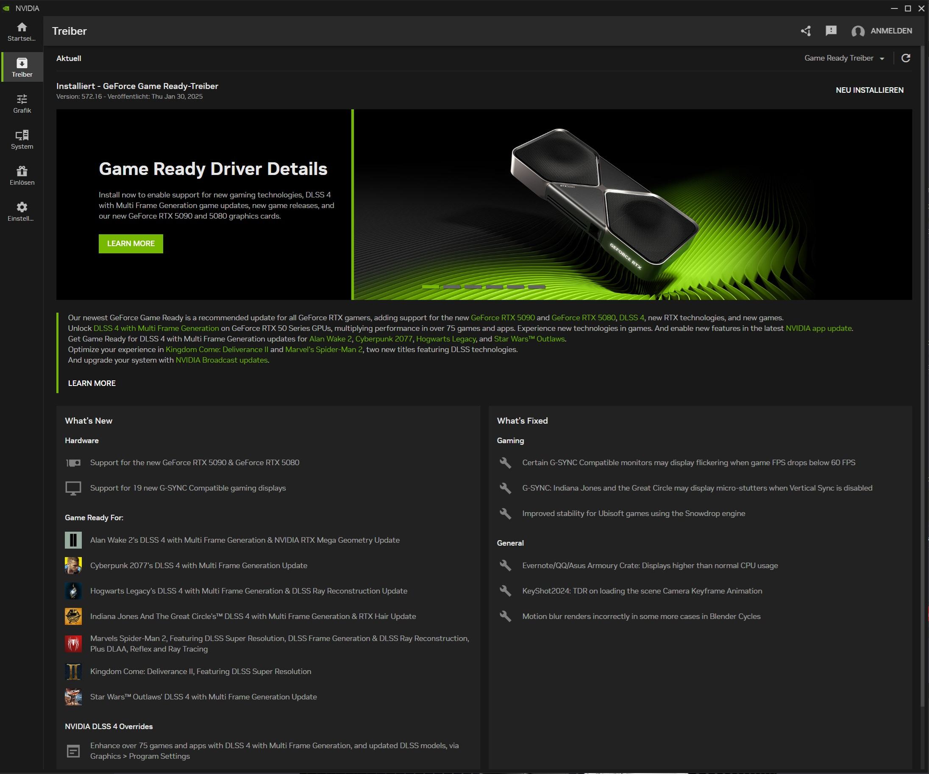Click wrench icon beside G-SYNC flickering fix
The width and height of the screenshot is (929, 774).
(505, 463)
